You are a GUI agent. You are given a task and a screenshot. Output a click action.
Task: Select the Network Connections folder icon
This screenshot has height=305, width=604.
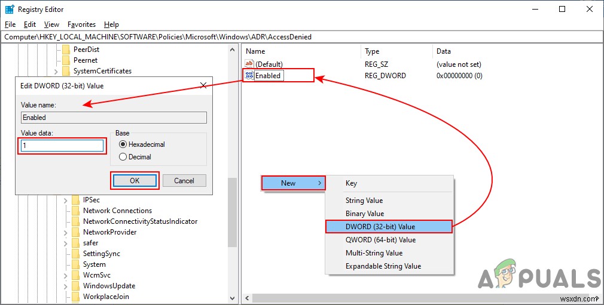[x=76, y=211]
